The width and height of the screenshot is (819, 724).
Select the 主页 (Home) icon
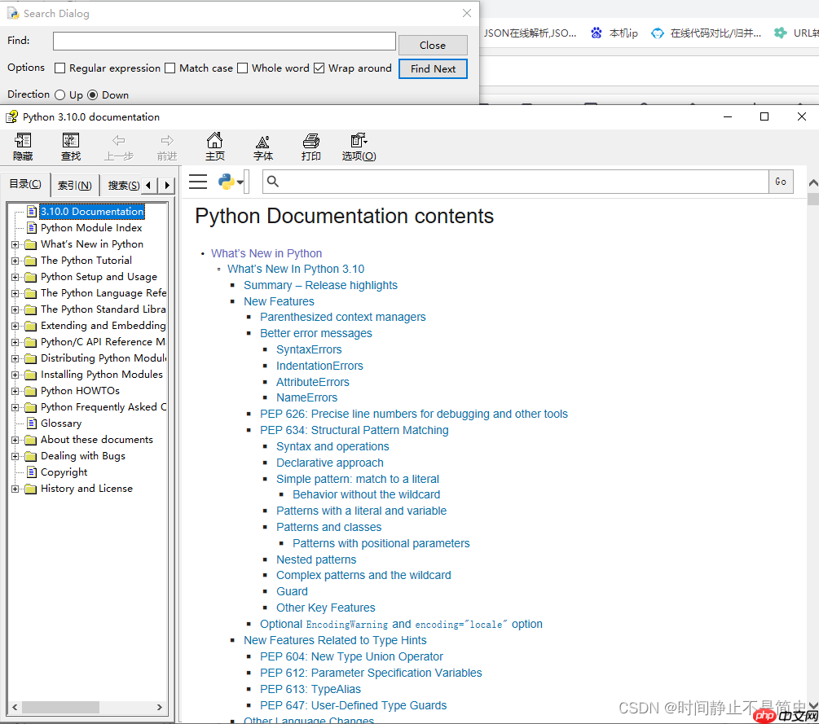click(214, 147)
